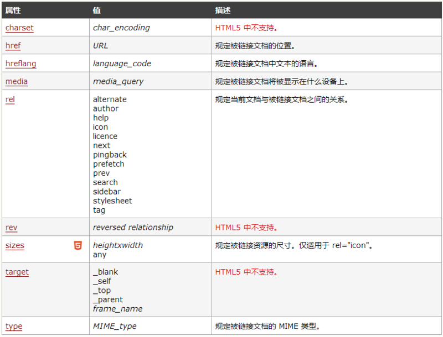Click the stylesheet value in rel row
Screen dimensions: 443x337
tap(112, 201)
